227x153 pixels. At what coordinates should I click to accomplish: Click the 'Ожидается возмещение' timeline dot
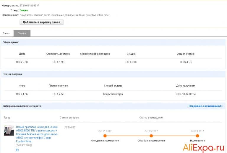[105, 136]
